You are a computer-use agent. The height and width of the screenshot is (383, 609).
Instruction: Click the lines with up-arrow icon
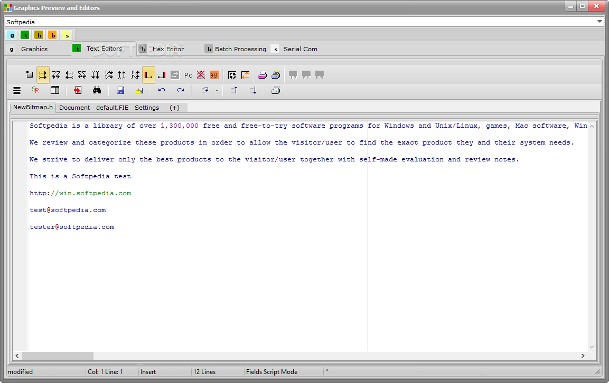234,90
